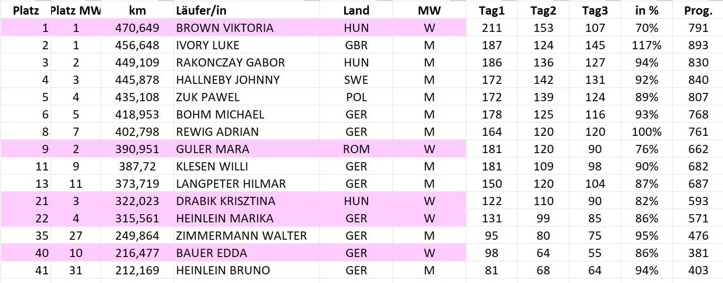Screen dimensions: 723x283
Task: Select the BROWN VIKTORIA name cell
Action: tap(224, 28)
